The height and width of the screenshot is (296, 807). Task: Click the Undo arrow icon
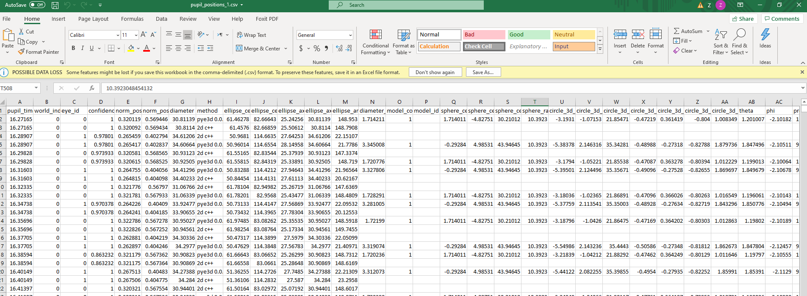(x=67, y=5)
